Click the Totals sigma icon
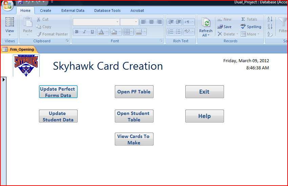Viewport: 288px width, 186px height. [x=243, y=19]
